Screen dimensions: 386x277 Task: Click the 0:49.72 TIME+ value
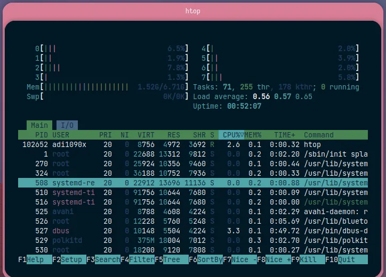pyautogui.click(x=285, y=231)
